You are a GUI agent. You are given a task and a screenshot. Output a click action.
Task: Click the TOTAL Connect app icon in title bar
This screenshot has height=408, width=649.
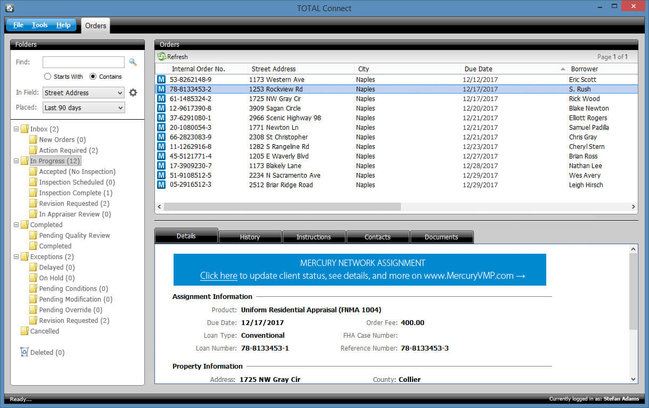pyautogui.click(x=9, y=8)
